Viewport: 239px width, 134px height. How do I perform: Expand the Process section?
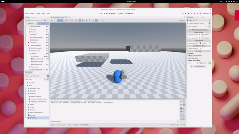click(191, 54)
